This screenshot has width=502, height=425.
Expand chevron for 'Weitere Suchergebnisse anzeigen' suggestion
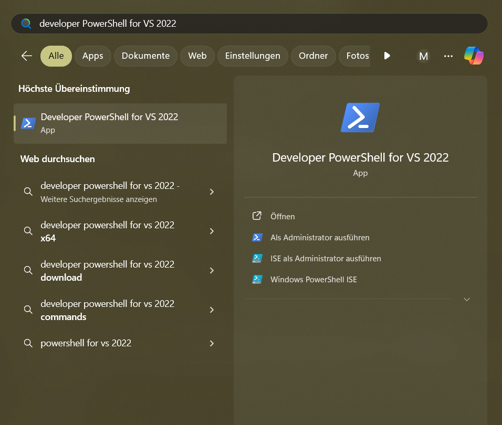(x=212, y=192)
